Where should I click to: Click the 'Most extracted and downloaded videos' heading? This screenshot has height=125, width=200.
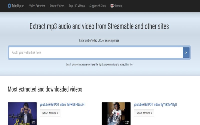click(45, 89)
